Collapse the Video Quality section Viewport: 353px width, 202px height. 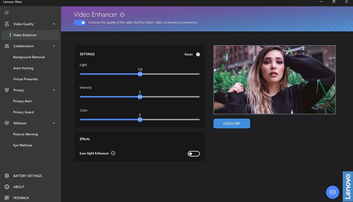tap(54, 24)
